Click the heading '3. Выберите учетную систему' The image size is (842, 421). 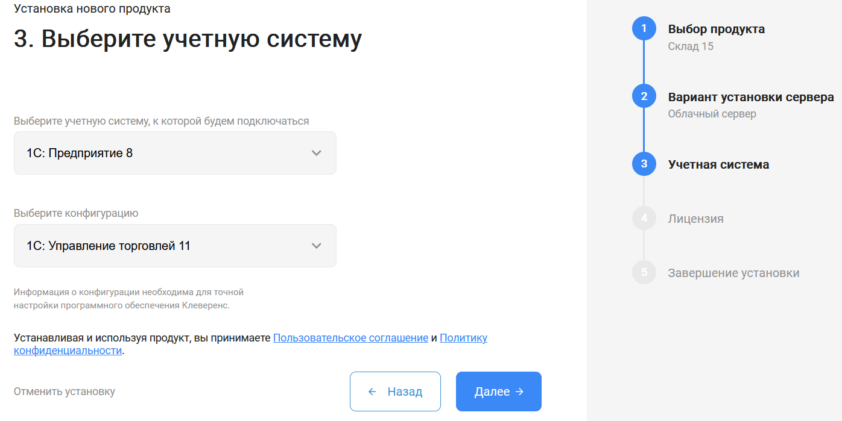[x=188, y=39]
